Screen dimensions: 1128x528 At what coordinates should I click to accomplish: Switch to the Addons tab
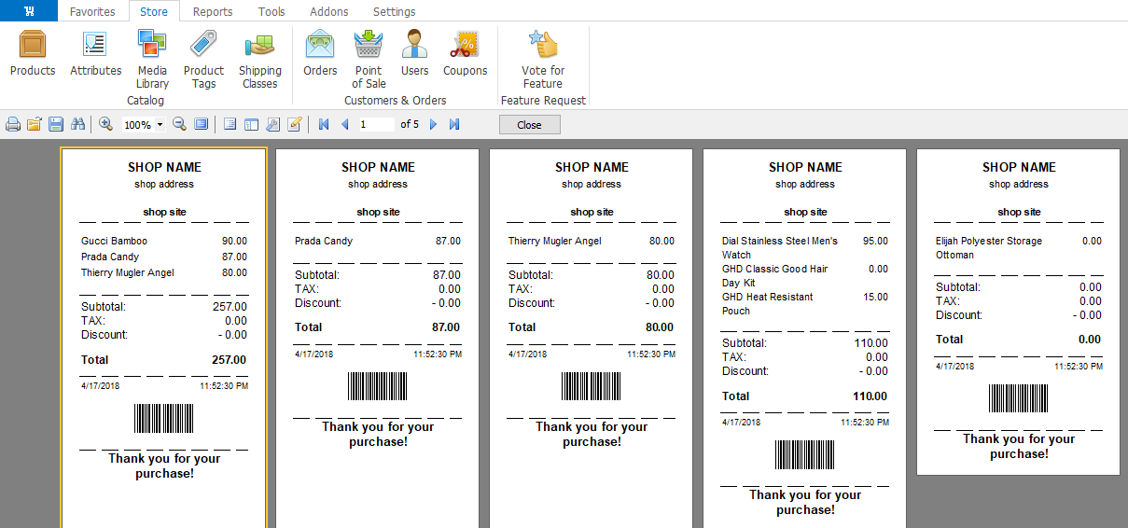click(328, 12)
